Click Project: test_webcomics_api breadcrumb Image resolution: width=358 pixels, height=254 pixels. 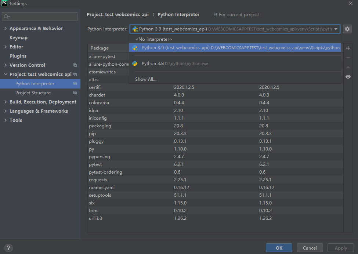[x=117, y=15]
